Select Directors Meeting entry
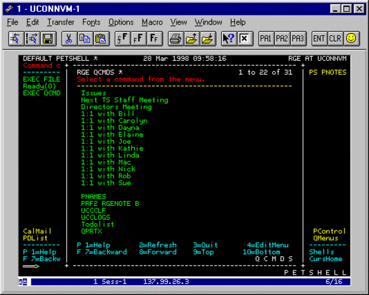 point(116,107)
